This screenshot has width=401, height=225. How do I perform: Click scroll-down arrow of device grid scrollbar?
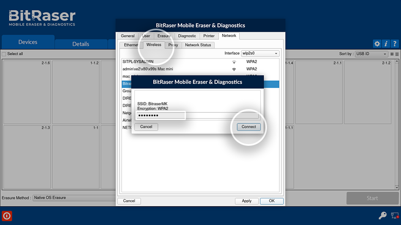click(397, 187)
